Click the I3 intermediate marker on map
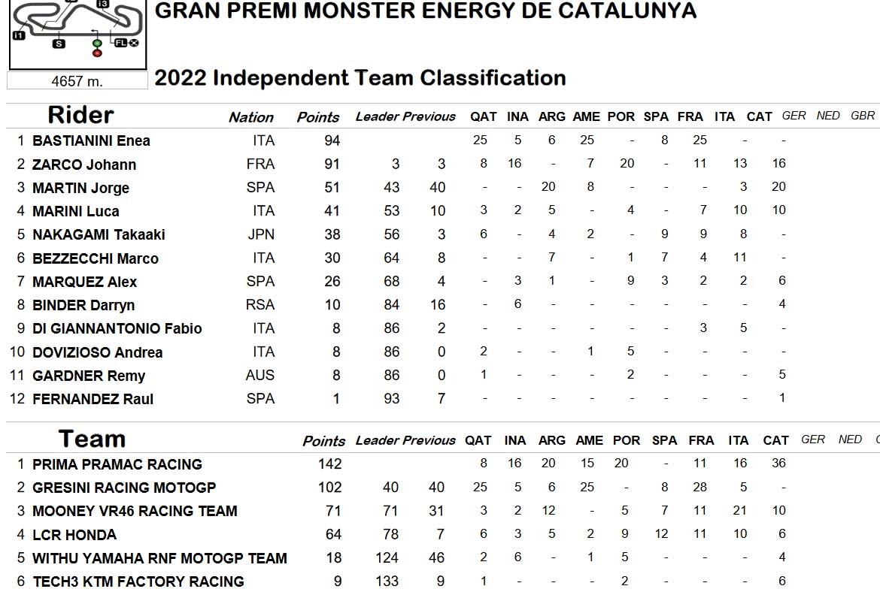880x598 pixels. [x=102, y=3]
